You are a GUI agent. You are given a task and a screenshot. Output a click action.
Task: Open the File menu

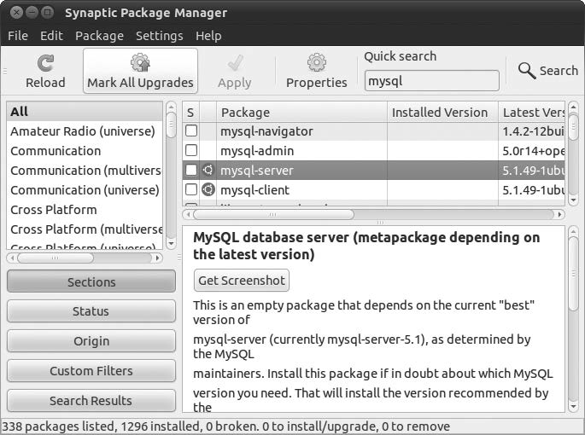18,36
